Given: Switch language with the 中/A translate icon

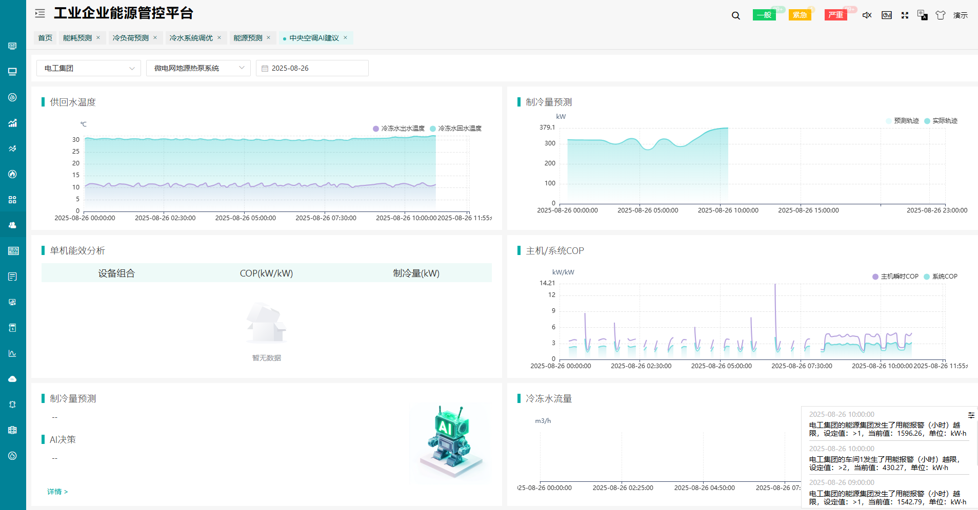Looking at the screenshot, I should pyautogui.click(x=922, y=15).
